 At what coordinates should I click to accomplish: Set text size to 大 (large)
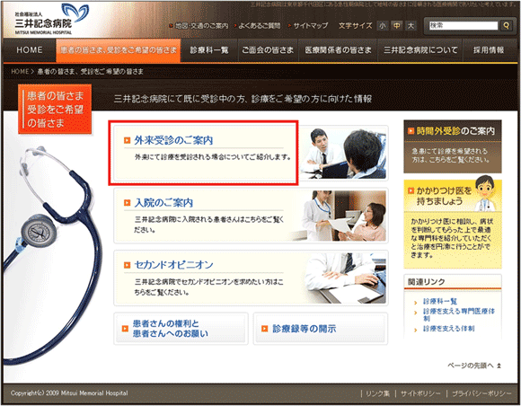pos(411,25)
